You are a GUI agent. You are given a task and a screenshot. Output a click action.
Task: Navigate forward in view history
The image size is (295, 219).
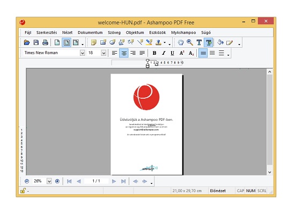point(144,181)
